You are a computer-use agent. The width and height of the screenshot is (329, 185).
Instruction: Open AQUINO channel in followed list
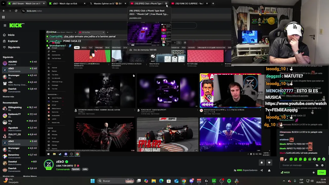point(20,63)
